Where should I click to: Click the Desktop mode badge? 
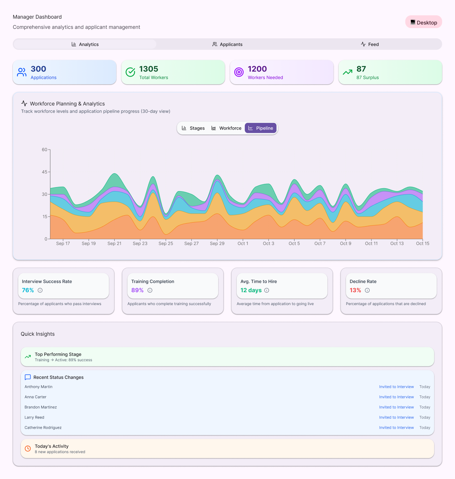pos(424,22)
